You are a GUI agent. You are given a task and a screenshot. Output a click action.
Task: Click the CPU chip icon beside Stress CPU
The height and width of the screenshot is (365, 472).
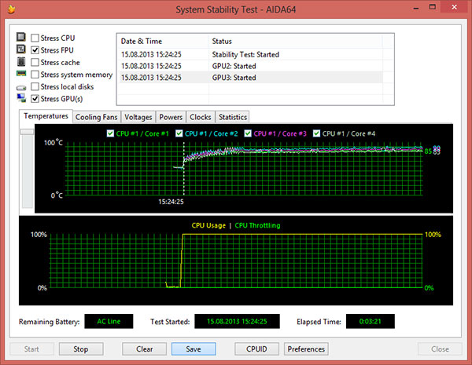(x=21, y=37)
